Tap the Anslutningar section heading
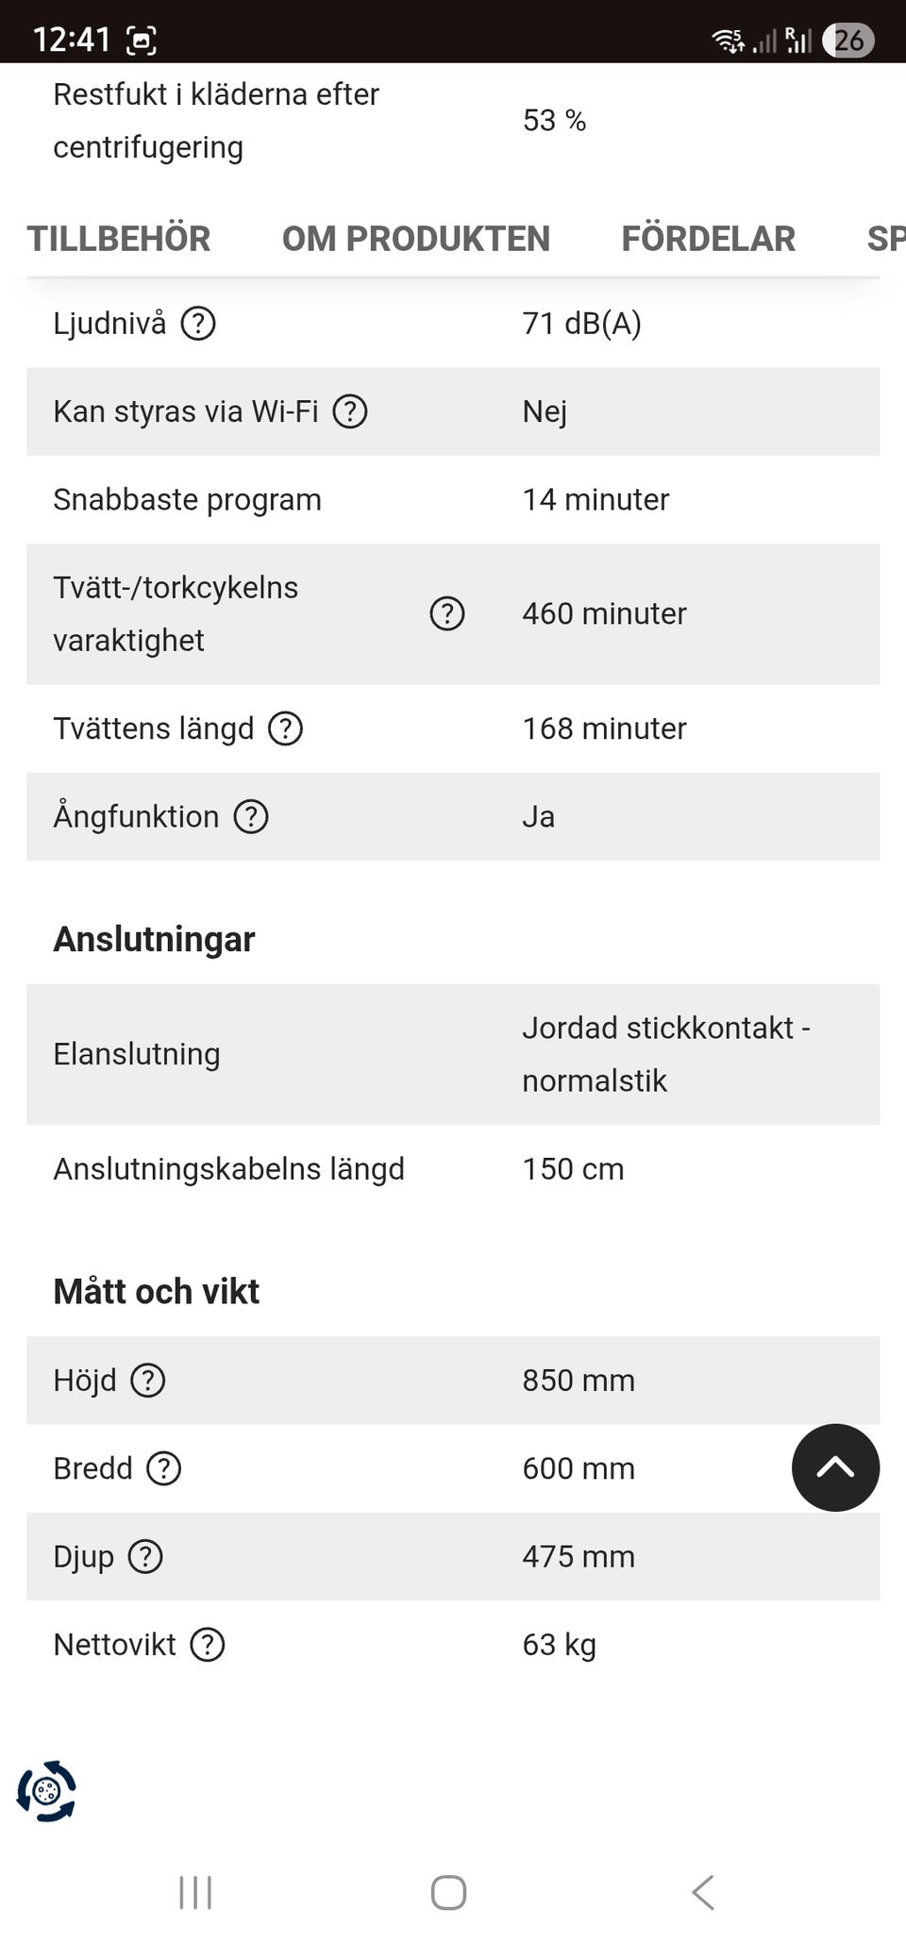Viewport: 906px width, 1943px height. [x=154, y=940]
